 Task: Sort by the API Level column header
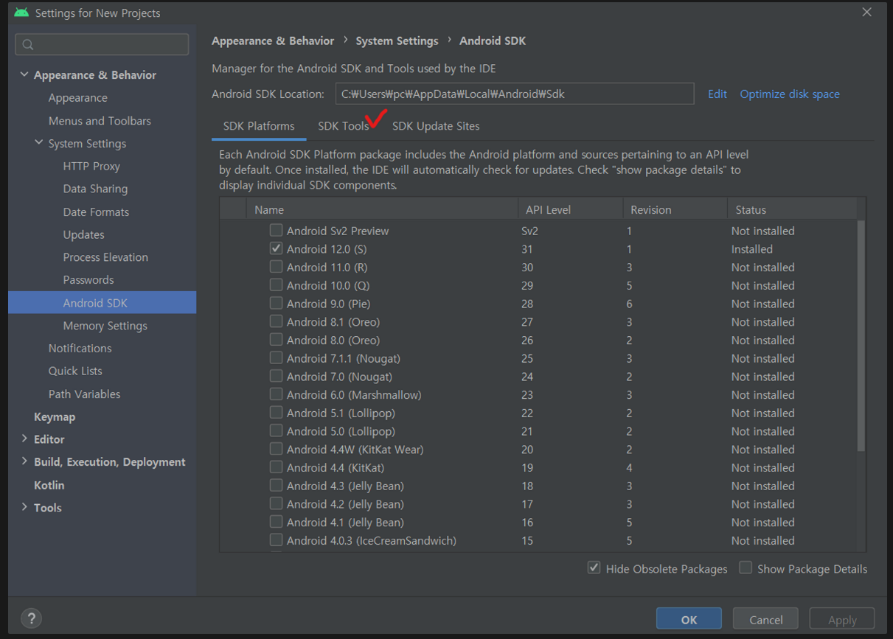[x=570, y=209]
